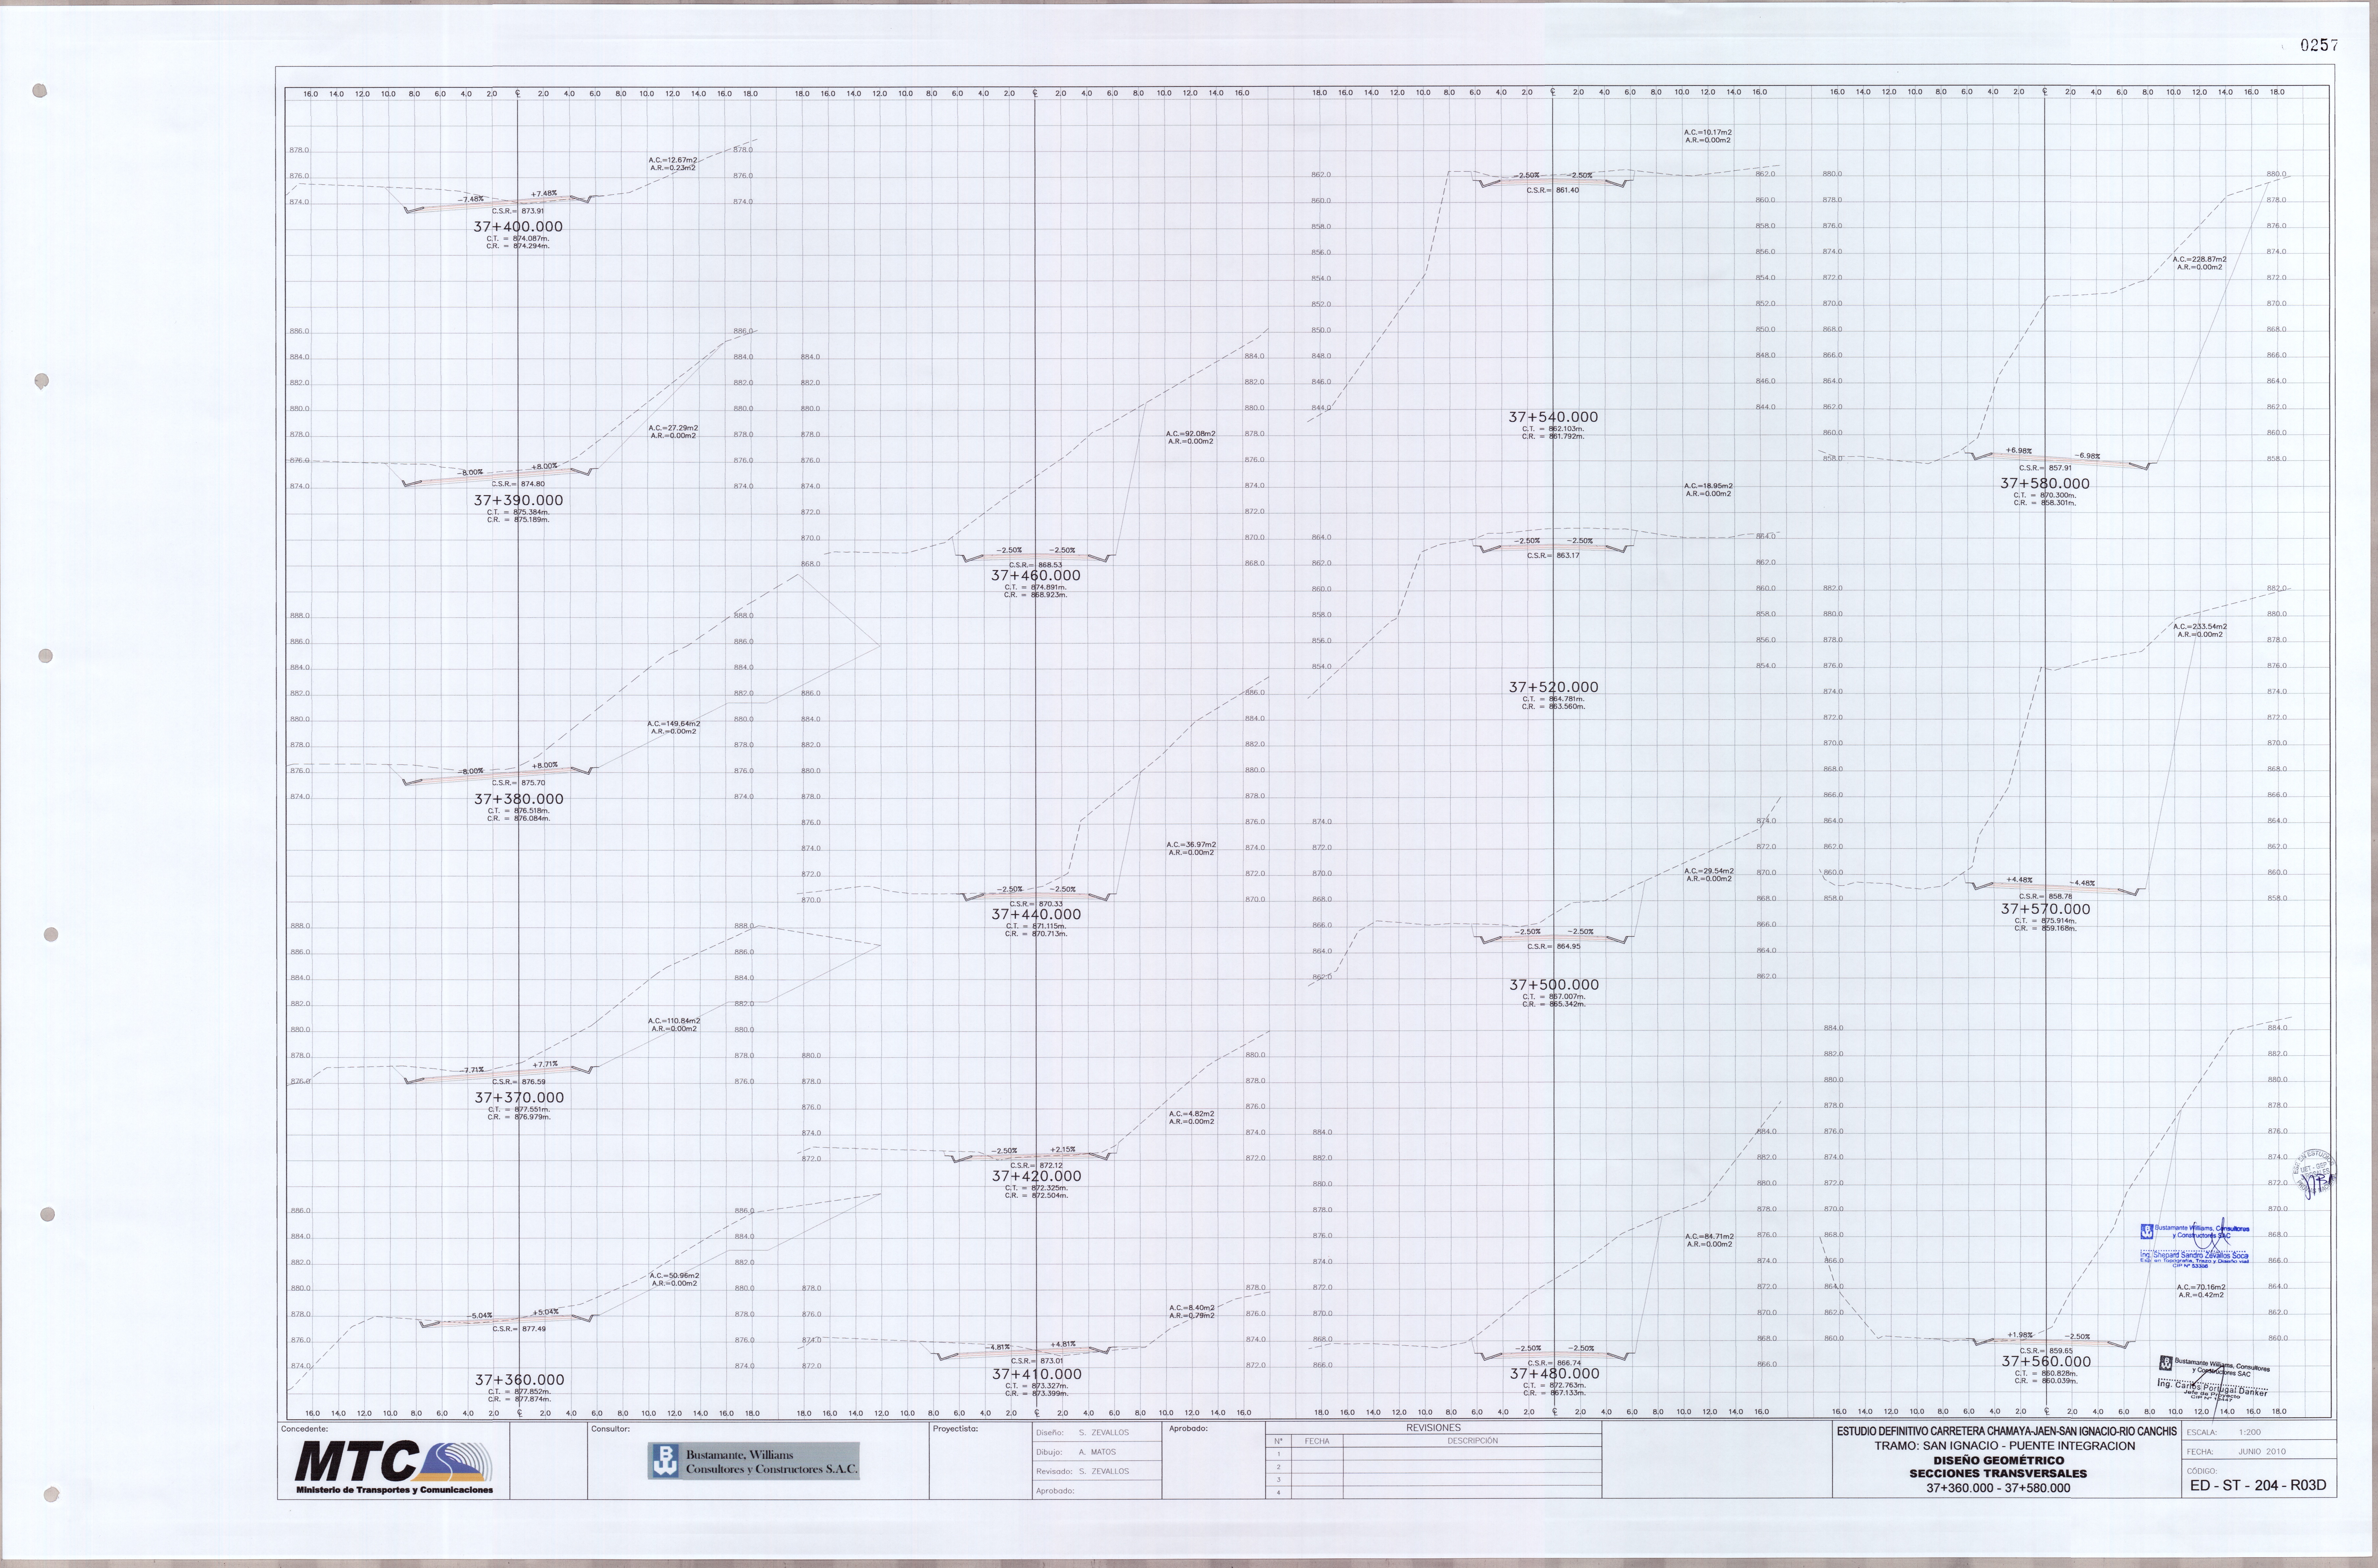Select the Dibujo: A. MATOS field
This screenshot has width=2378, height=1568.
[x=1097, y=1452]
